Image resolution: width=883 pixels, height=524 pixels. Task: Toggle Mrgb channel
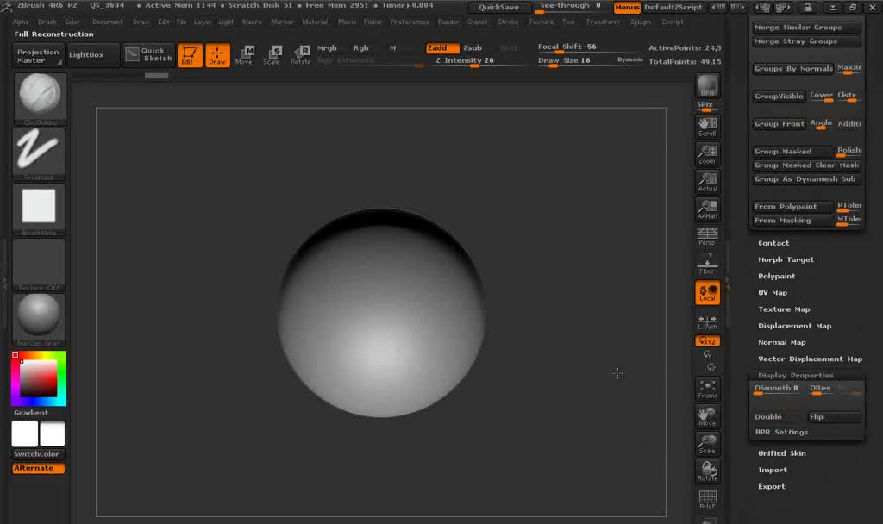click(327, 48)
